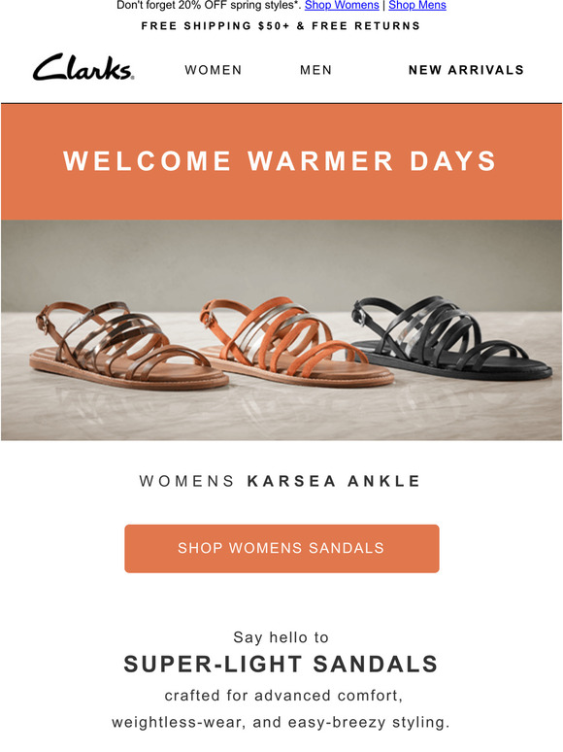563x752 pixels.
Task: Click the Free Shipping $50+ & Free Returns text
Action: pos(281,26)
